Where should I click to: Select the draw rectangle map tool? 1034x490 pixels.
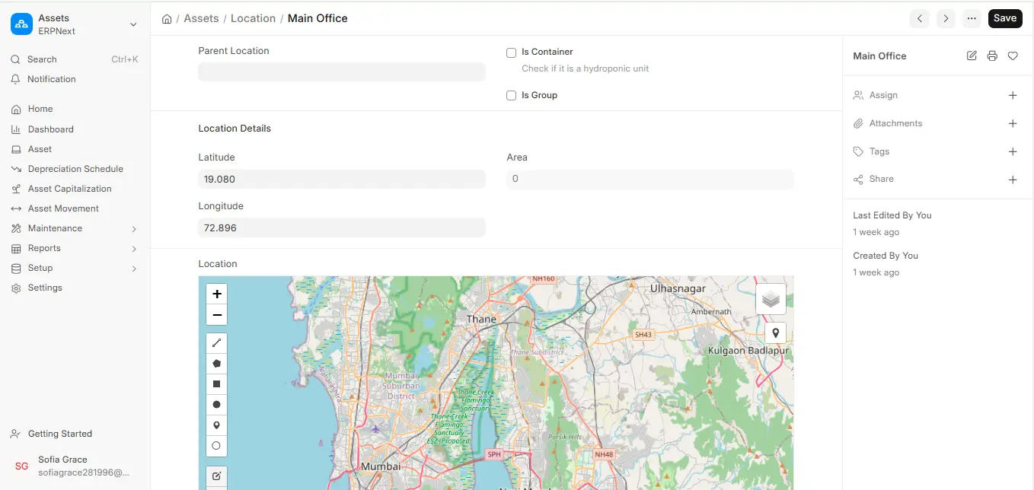pyautogui.click(x=216, y=384)
